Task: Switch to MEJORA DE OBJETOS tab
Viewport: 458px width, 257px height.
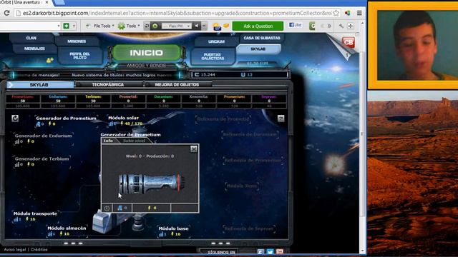Action: tap(177, 85)
